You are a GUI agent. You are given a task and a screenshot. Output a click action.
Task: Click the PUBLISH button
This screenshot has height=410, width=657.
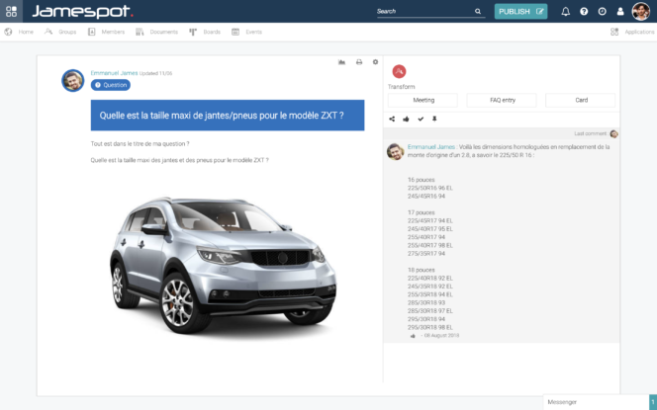click(519, 12)
